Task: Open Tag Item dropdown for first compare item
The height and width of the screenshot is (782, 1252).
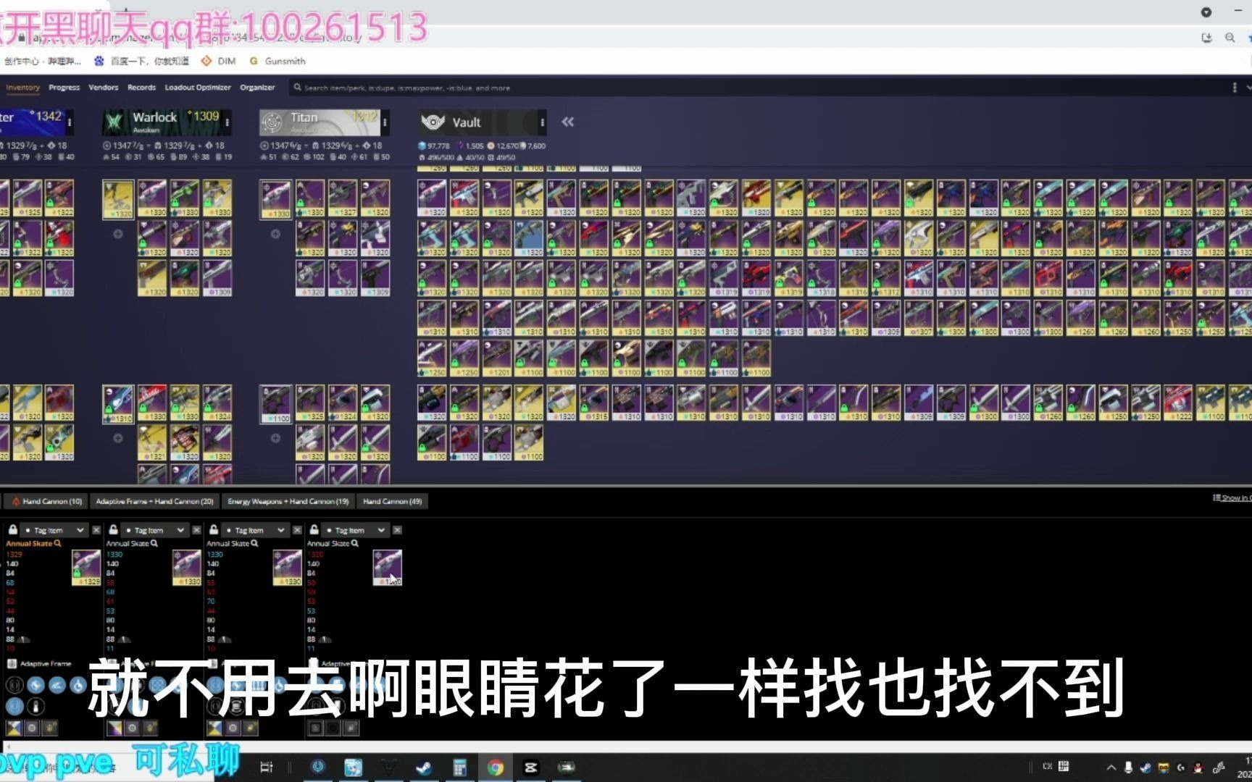Action: point(54,530)
